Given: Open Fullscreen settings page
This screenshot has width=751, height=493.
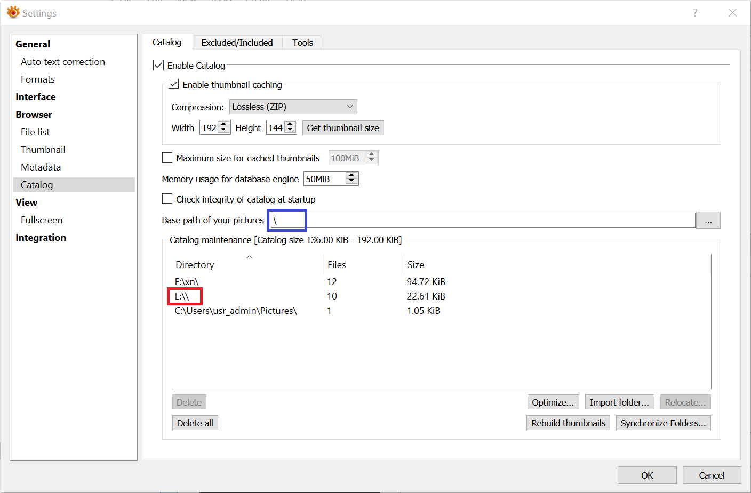Looking at the screenshot, I should point(42,220).
